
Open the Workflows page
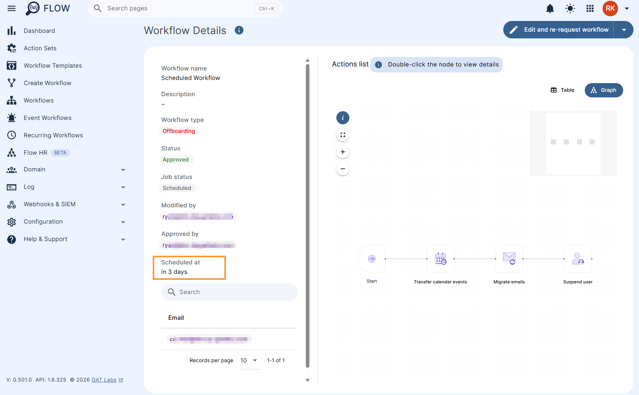click(x=38, y=101)
